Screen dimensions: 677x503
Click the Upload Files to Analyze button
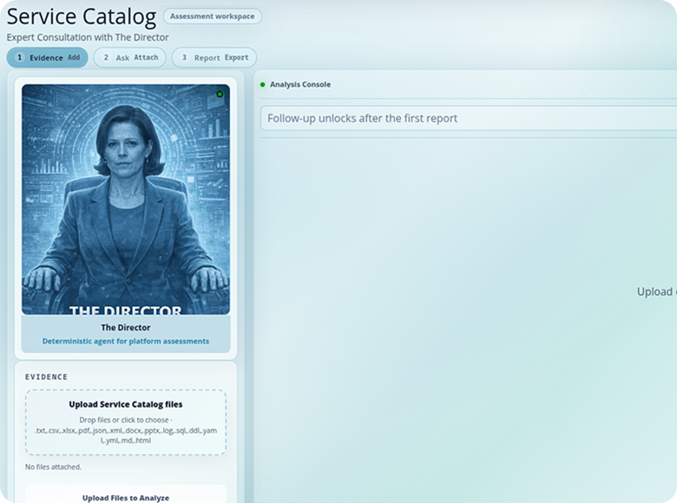pos(126,494)
